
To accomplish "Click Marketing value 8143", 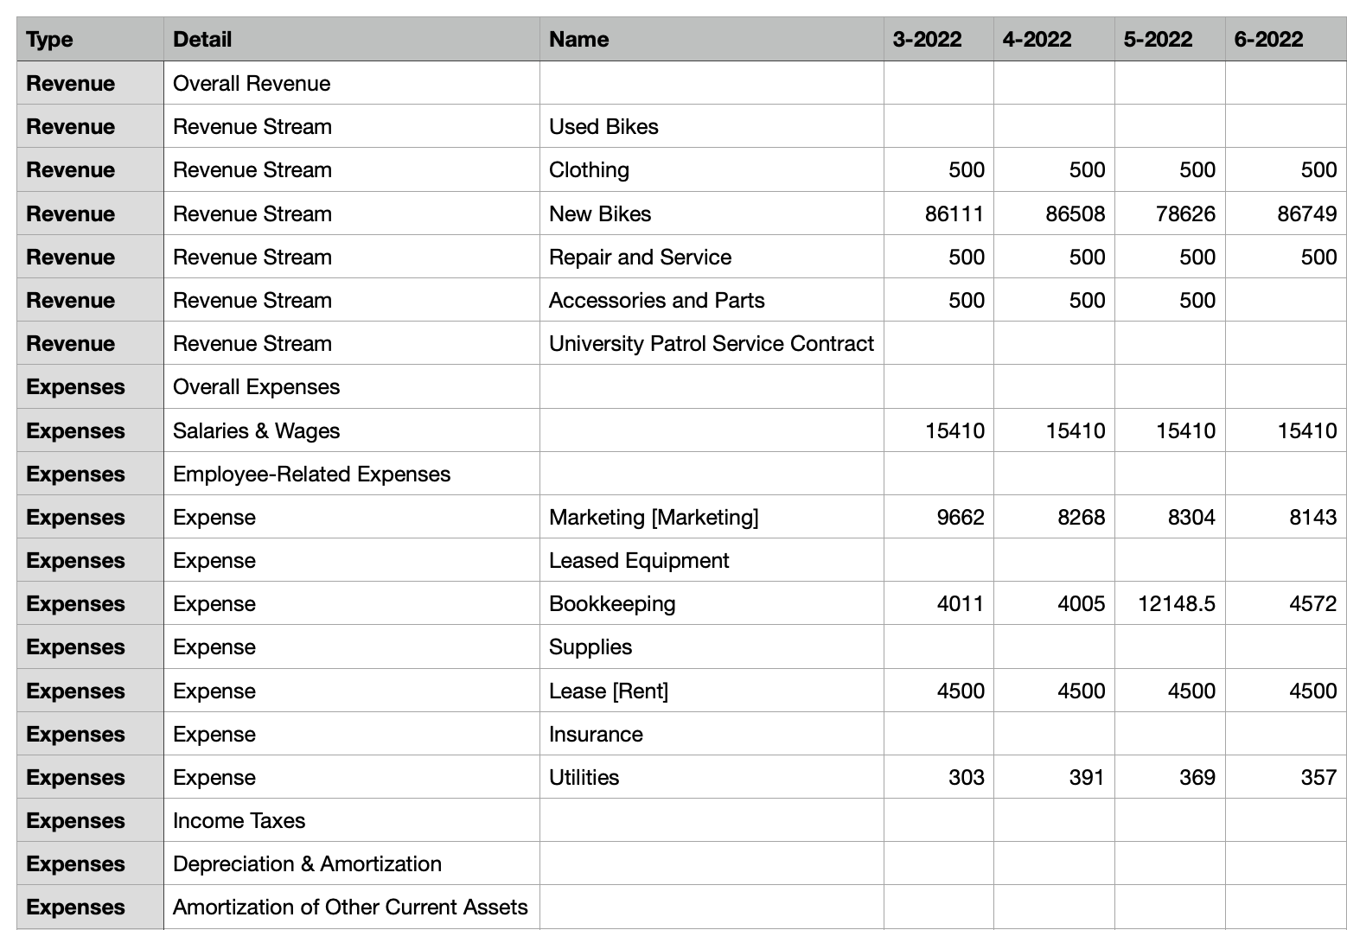I will pyautogui.click(x=1286, y=517).
